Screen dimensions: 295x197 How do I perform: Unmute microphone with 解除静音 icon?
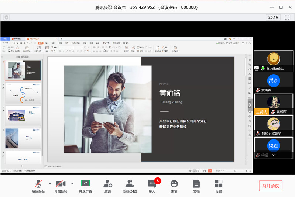click(x=38, y=184)
